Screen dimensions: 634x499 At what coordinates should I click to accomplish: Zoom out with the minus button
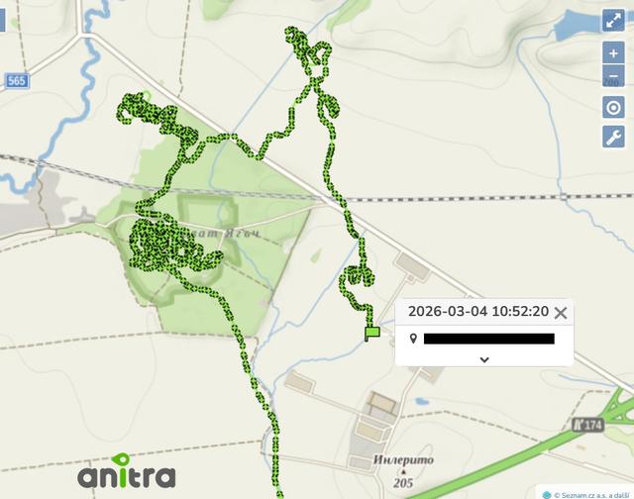click(613, 76)
